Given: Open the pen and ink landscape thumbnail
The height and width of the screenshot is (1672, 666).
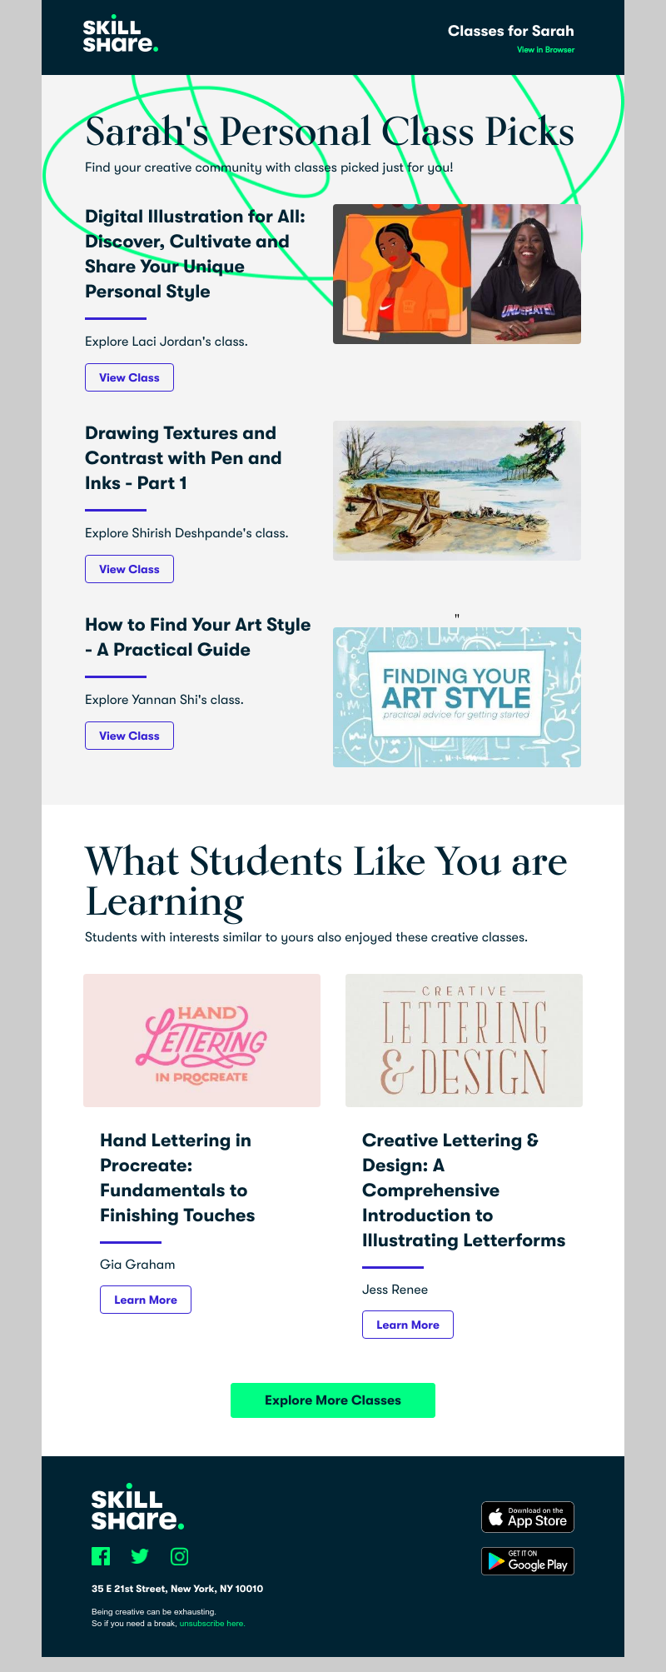Looking at the screenshot, I should click(457, 491).
